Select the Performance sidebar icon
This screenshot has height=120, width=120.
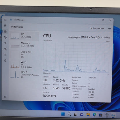5,31
